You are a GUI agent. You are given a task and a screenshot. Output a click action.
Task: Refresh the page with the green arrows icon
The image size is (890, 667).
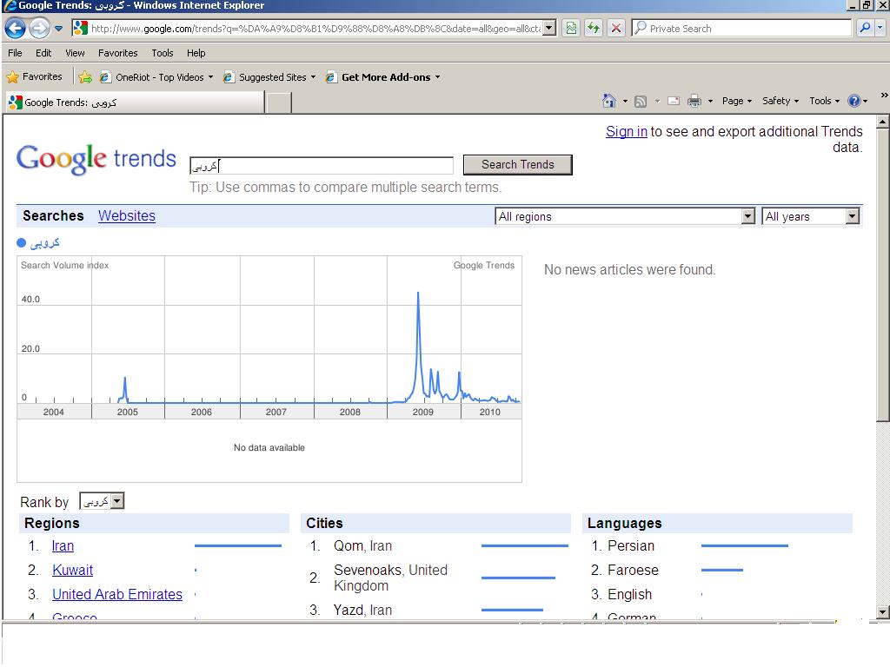594,28
